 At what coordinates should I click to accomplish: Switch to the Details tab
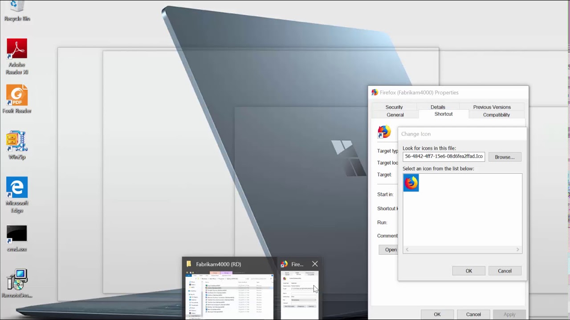[x=438, y=107]
